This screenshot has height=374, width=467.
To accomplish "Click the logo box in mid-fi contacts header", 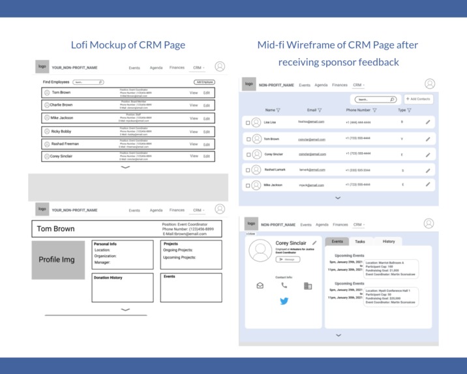I will coord(249,84).
